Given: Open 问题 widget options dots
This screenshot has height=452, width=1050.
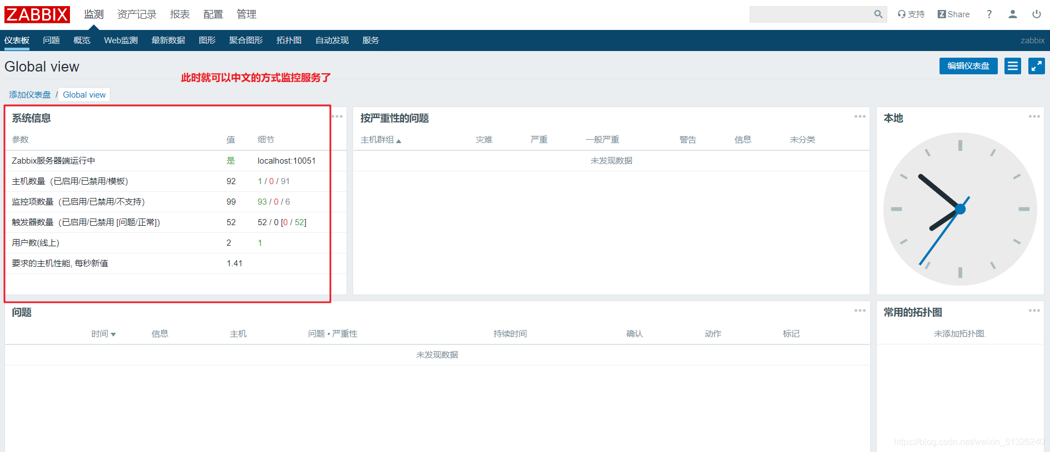Looking at the screenshot, I should point(860,311).
